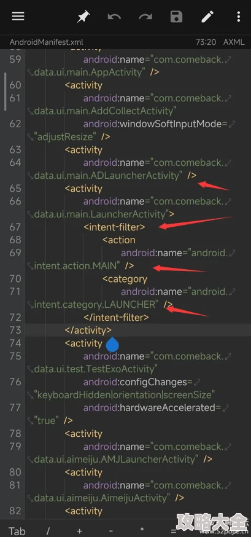Tap the vertical scrollbar thumb on left
Image resolution: width=251 pixels, height=537 pixels.
[5, 92]
